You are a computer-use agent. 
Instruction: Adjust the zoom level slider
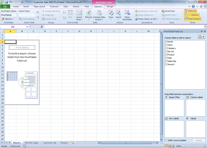[195, 146]
